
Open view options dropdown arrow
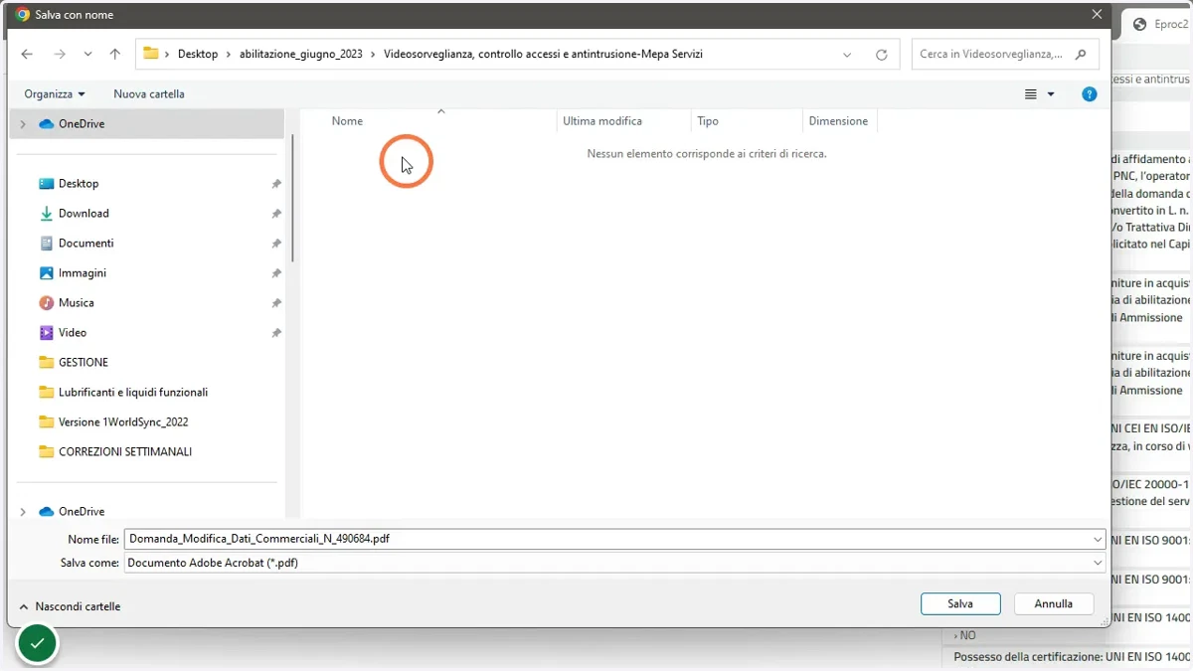pos(1051,94)
